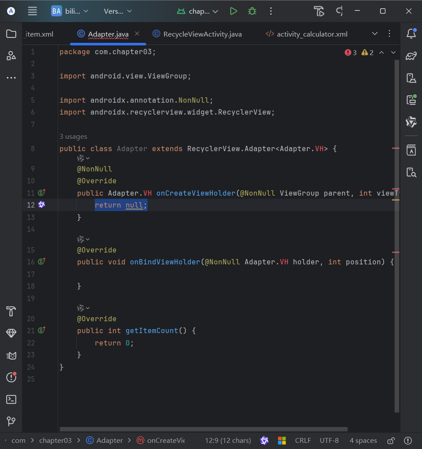Image resolution: width=422 pixels, height=449 pixels.
Task: Go to next highlighted error arrow
Action: 393,52
